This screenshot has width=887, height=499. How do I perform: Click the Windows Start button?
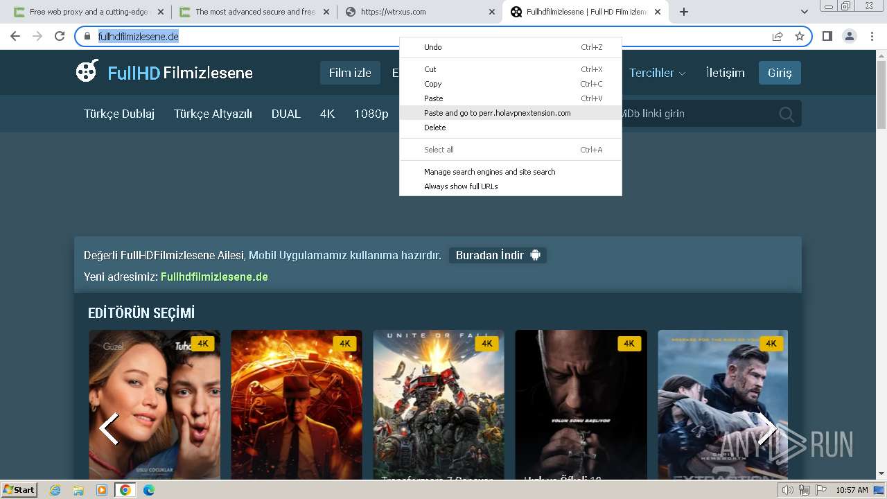[x=19, y=490]
